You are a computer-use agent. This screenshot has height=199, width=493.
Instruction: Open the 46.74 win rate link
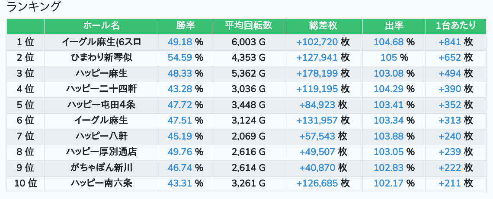tap(180, 168)
